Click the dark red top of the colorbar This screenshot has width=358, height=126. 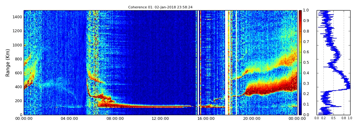pyautogui.click(x=300, y=12)
